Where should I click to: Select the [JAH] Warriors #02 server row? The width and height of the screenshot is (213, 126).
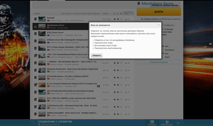(x=83, y=107)
